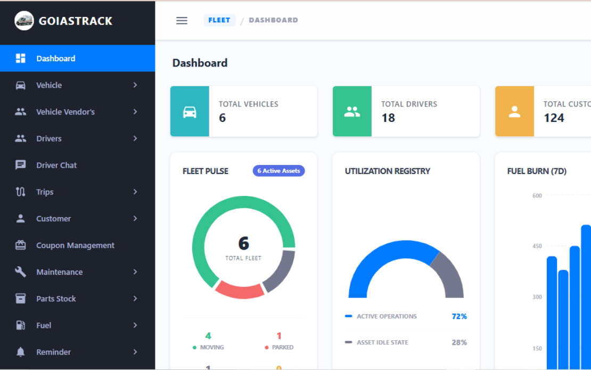
Task: Click the Vehicle car icon in sidebar
Action: tap(20, 85)
